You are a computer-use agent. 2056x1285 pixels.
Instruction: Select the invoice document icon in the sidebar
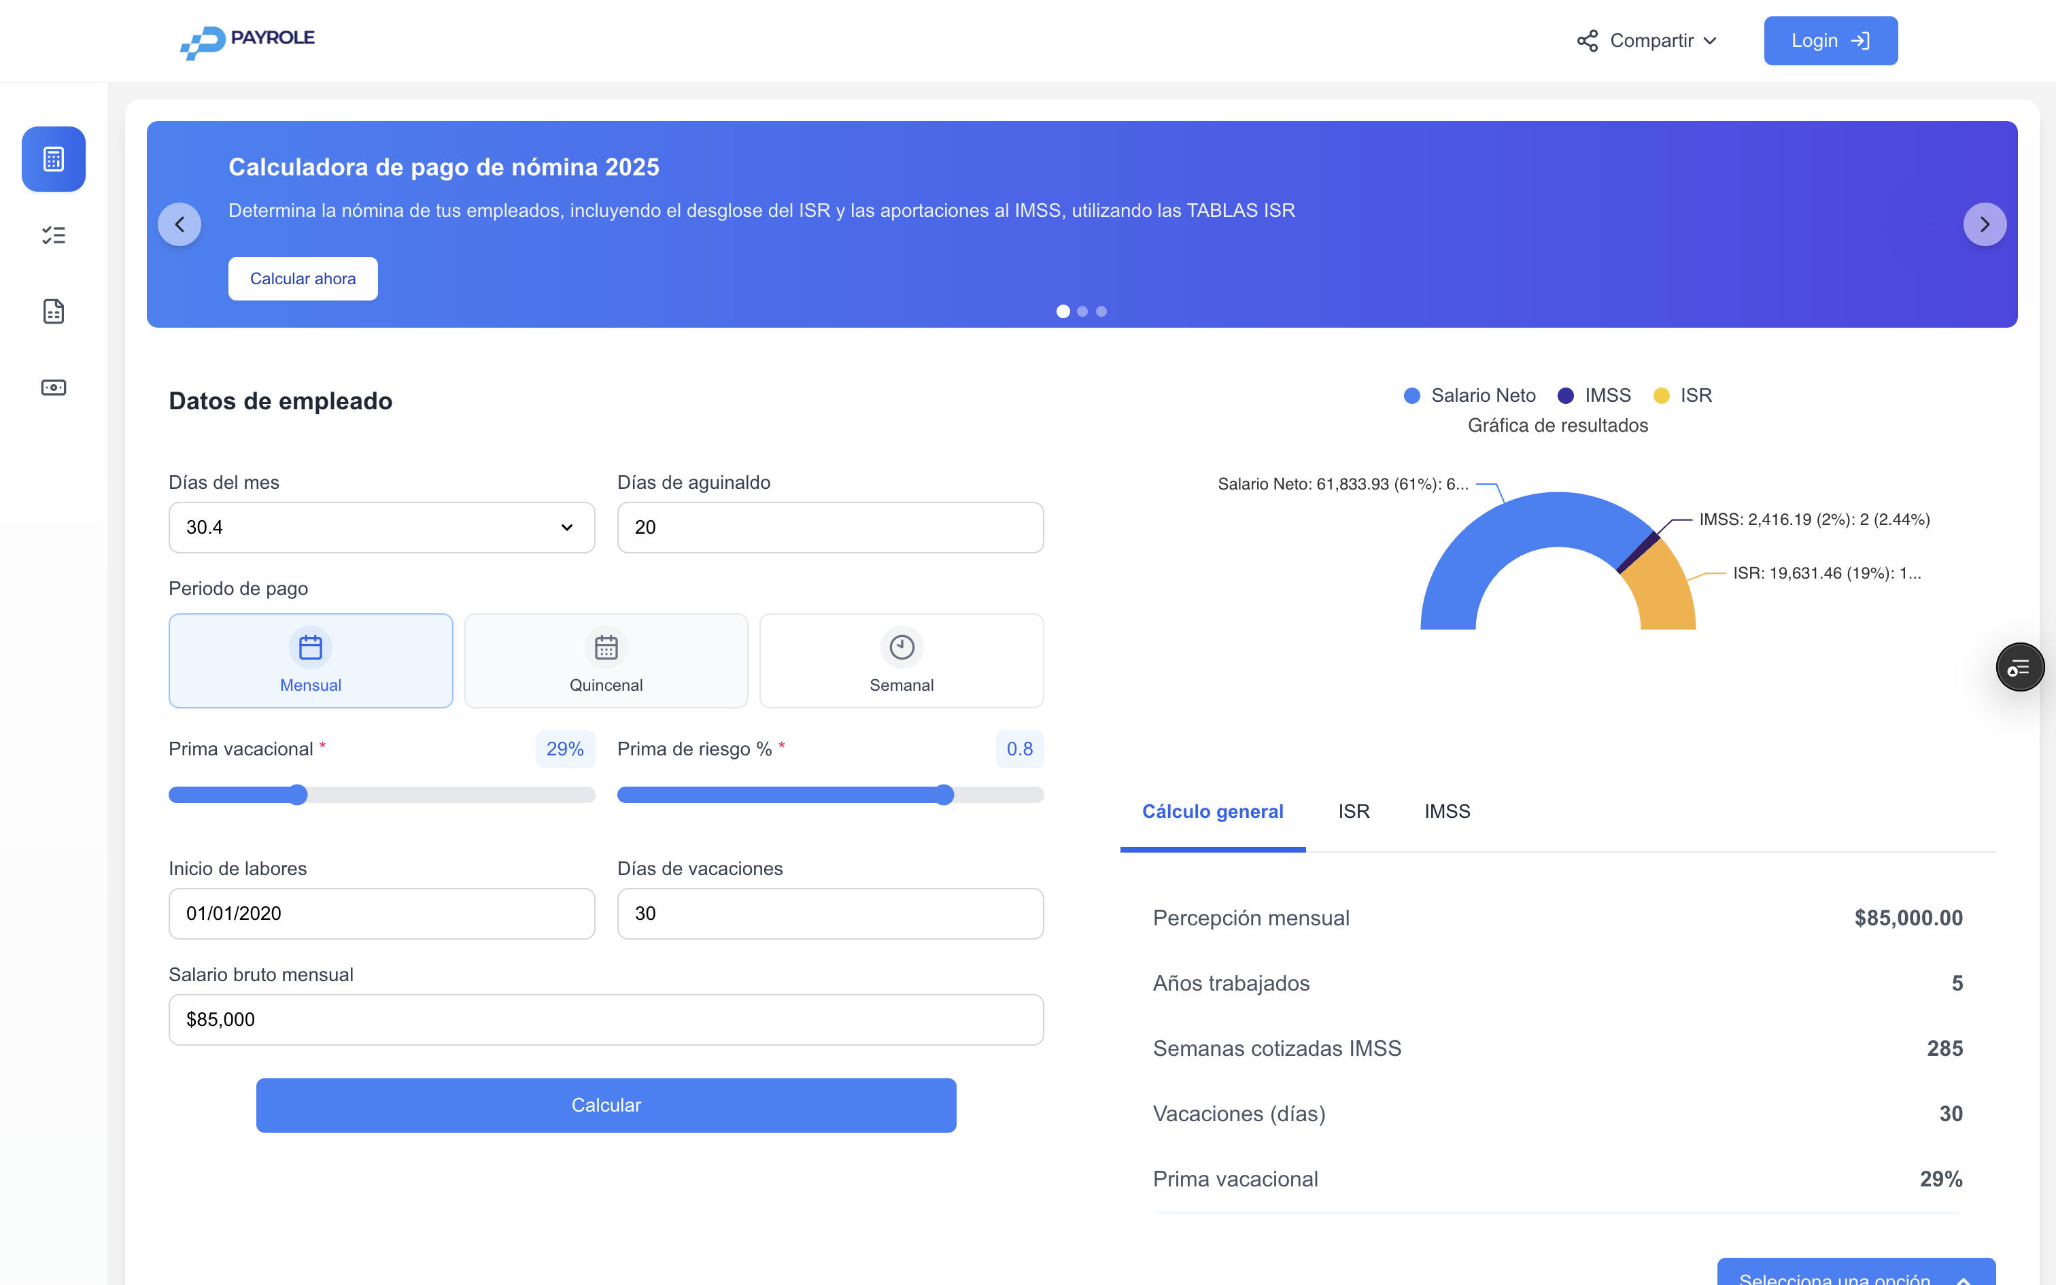pos(52,311)
